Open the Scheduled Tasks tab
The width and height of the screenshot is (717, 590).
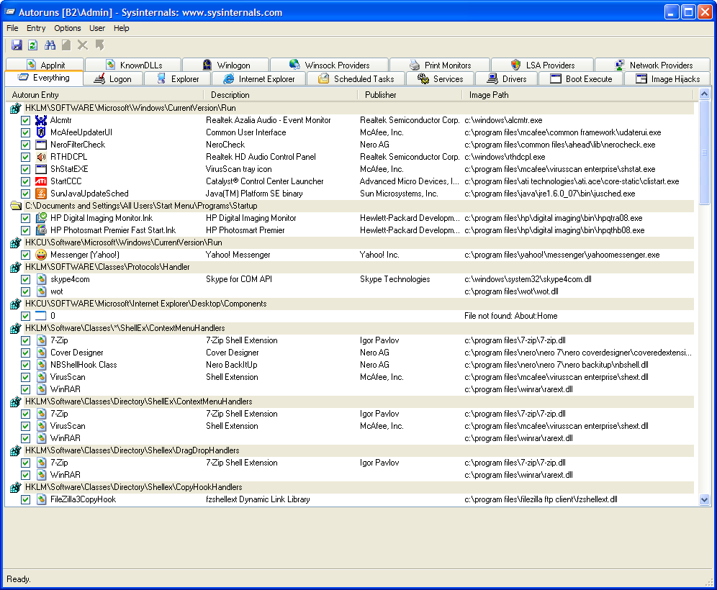(356, 78)
